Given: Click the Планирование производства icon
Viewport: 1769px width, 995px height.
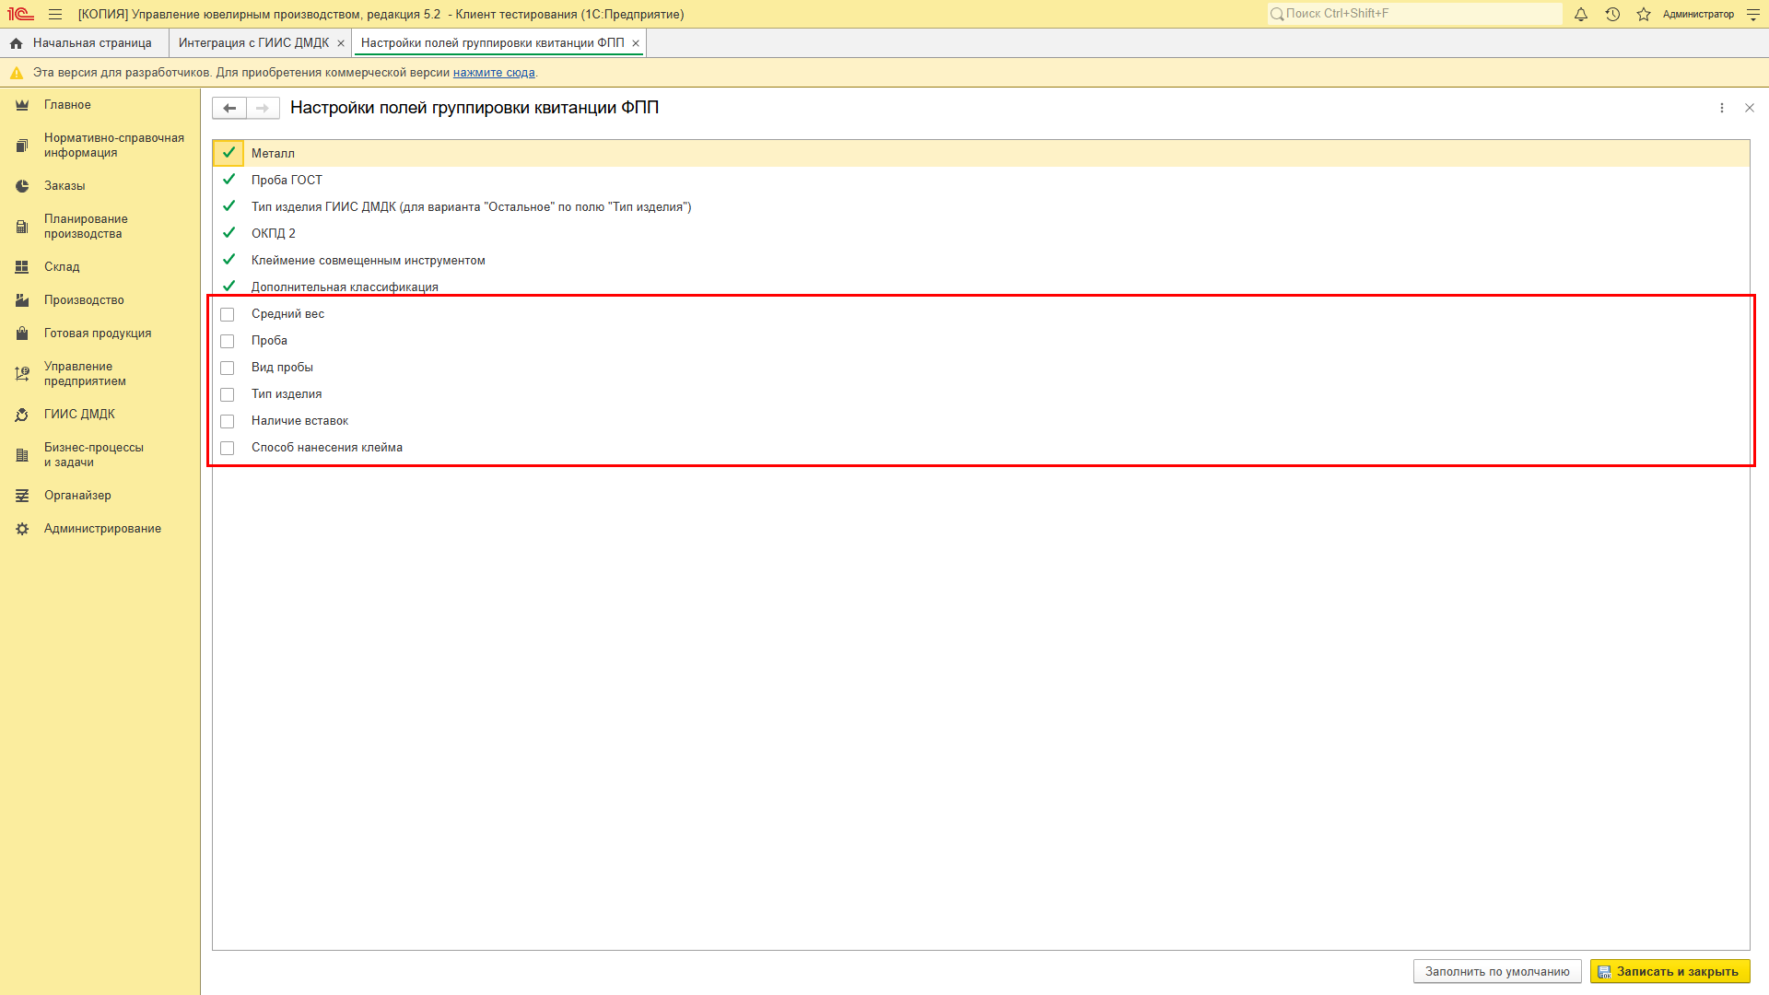Looking at the screenshot, I should point(22,227).
